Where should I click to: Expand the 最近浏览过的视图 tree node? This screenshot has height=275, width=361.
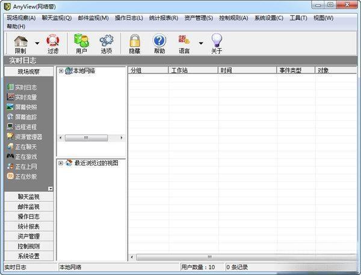coord(61,163)
